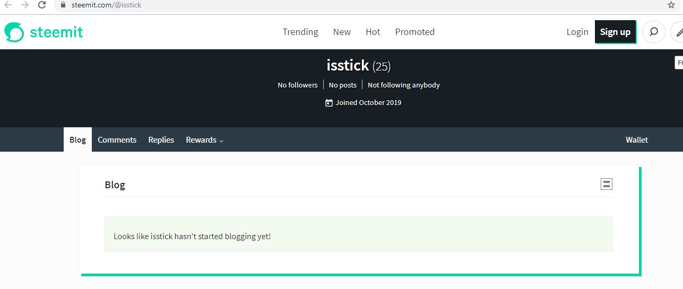The height and width of the screenshot is (289, 683).
Task: Click the calendar icon beside Joined date
Action: (x=329, y=103)
